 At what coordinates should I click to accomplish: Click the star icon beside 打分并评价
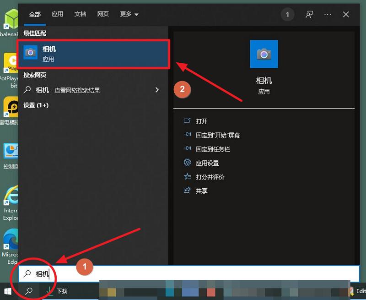tap(187, 176)
